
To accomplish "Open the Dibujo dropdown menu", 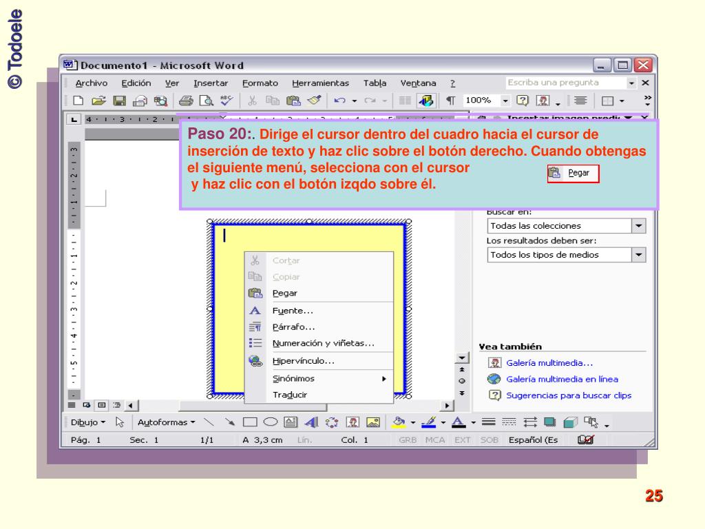I will [88, 422].
